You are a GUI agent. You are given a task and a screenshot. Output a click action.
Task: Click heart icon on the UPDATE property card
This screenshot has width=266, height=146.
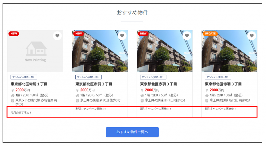[252, 36]
